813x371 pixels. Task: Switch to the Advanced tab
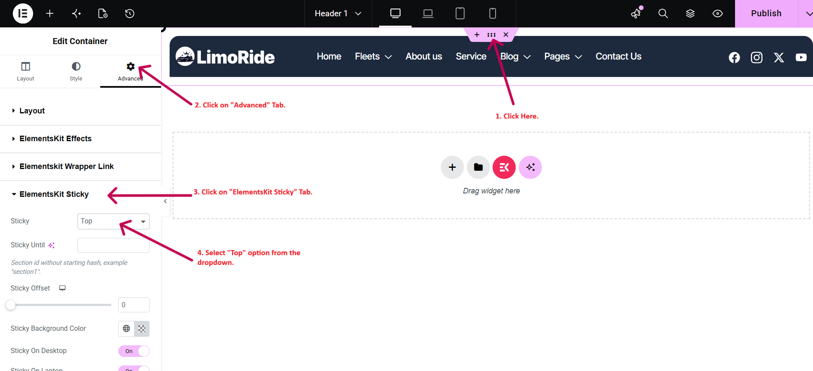130,71
